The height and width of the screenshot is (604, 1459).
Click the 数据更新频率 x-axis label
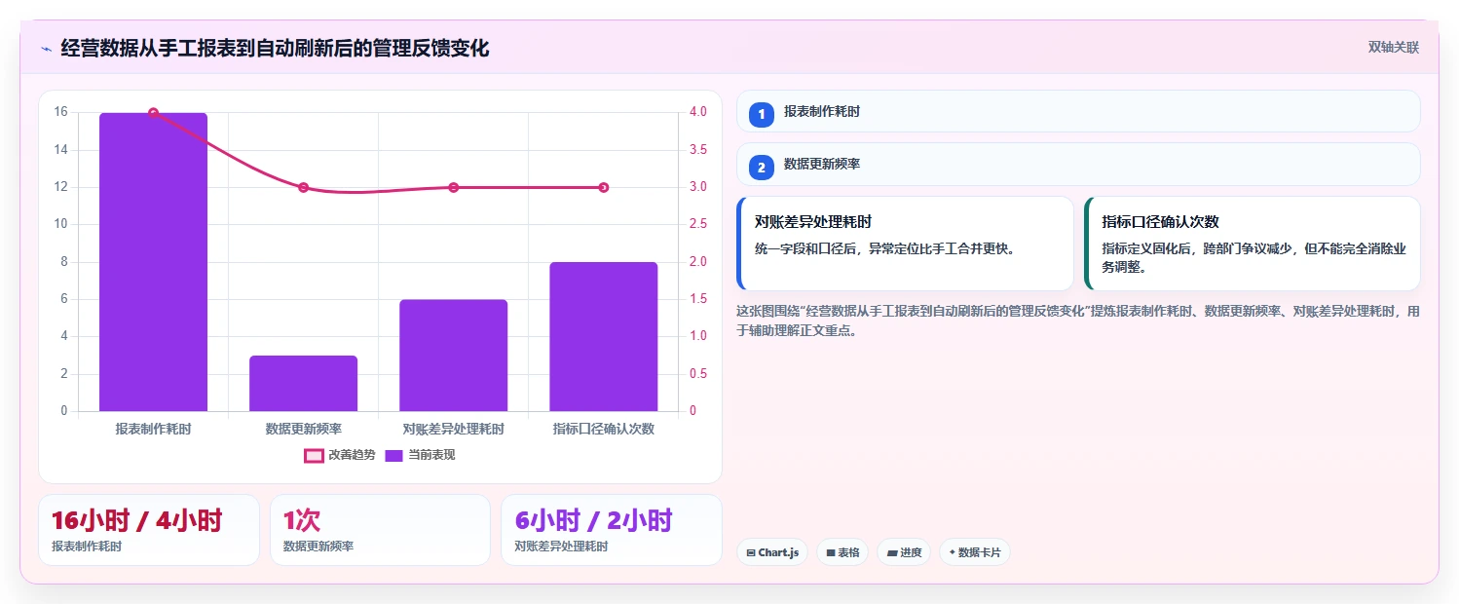(303, 429)
